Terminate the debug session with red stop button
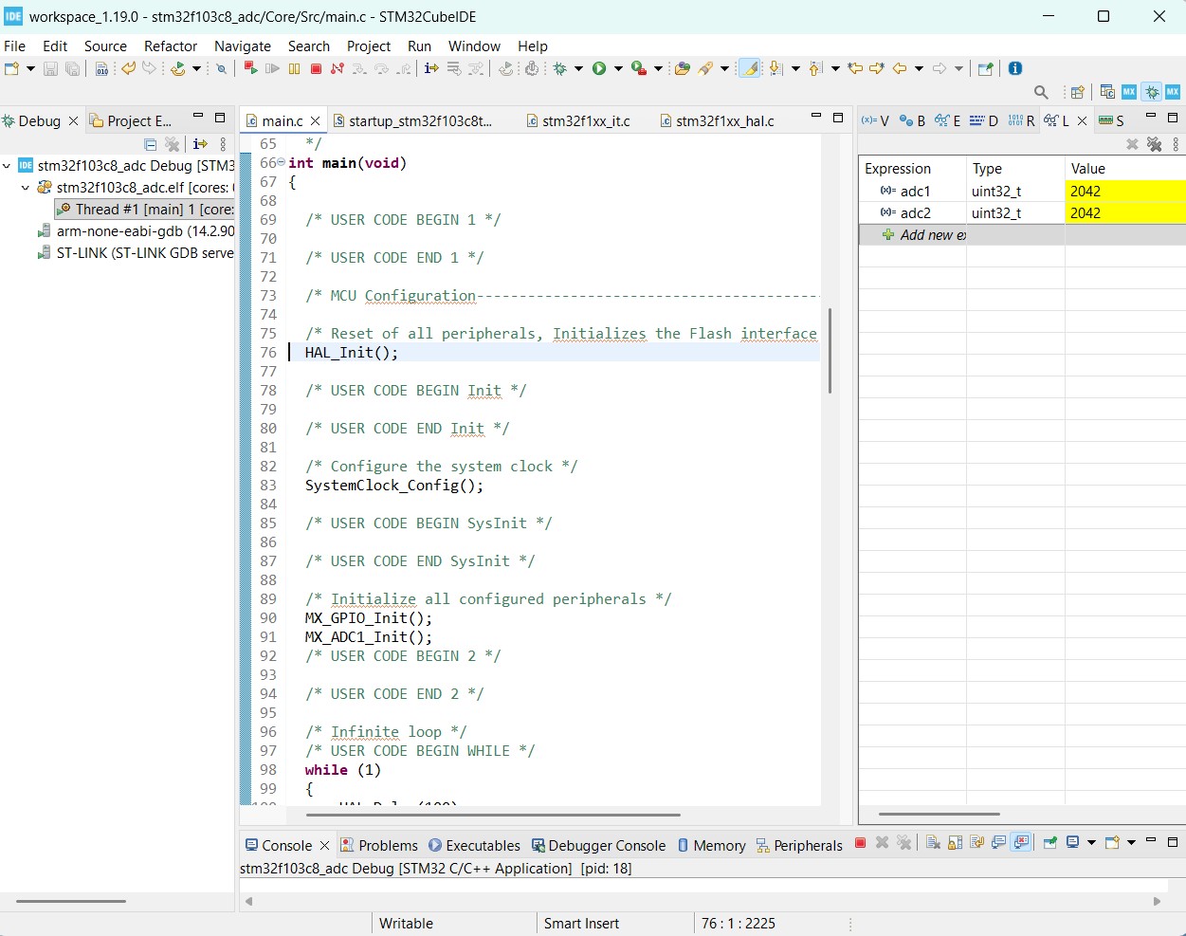The width and height of the screenshot is (1186, 936). [x=317, y=68]
